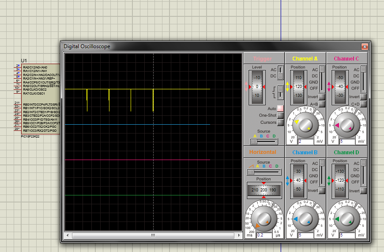Click the Horizontal Position dial showing 200
Image resolution: width=384 pixels, height=252 pixels.
(264, 190)
